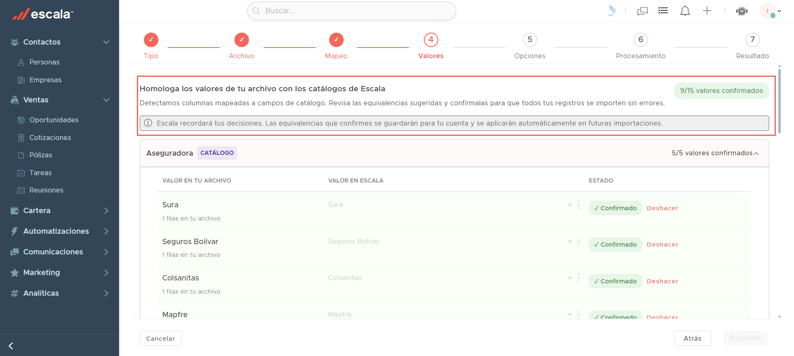This screenshot has height=356, width=794.
Task: Open the task list icon in top bar
Action: click(x=663, y=11)
